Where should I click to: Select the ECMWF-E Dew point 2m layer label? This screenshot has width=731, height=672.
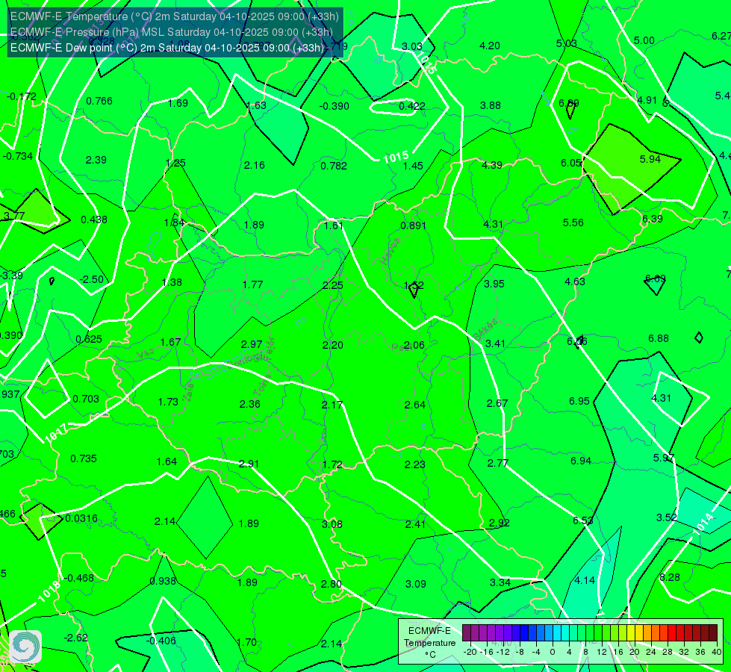pyautogui.click(x=167, y=48)
